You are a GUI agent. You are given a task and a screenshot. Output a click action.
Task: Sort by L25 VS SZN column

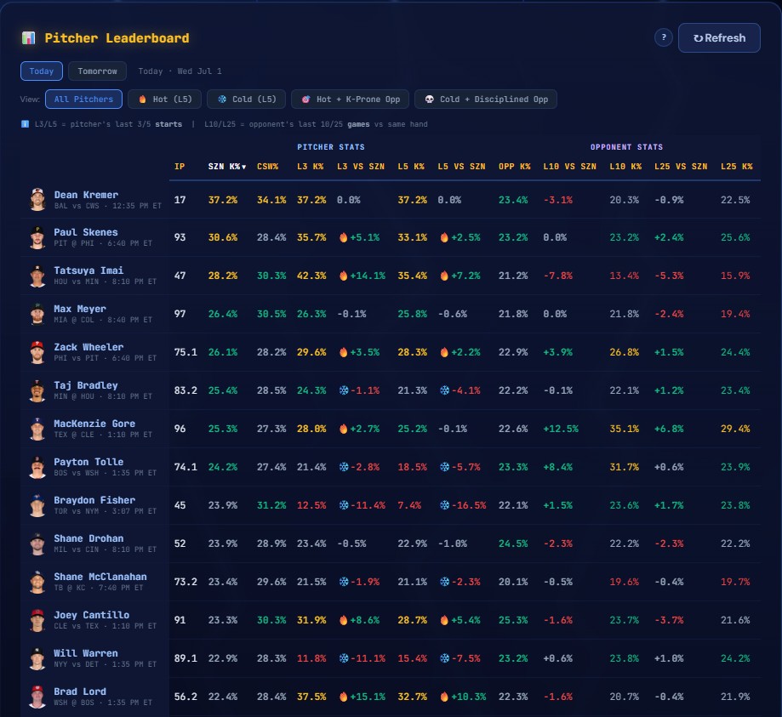pos(681,167)
